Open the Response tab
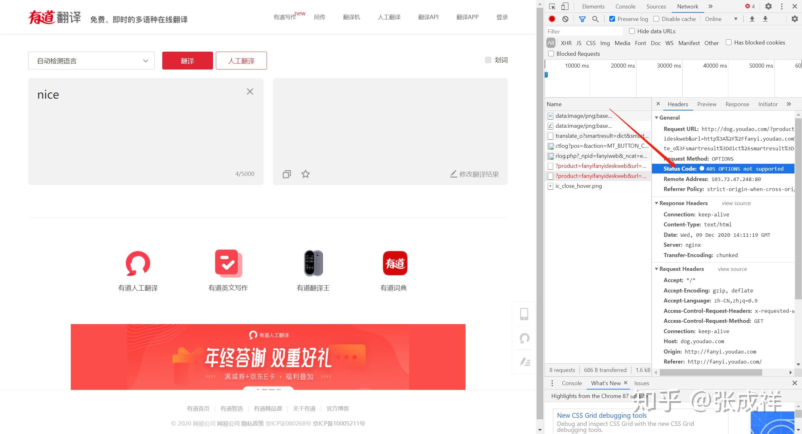802x434 pixels. [737, 104]
